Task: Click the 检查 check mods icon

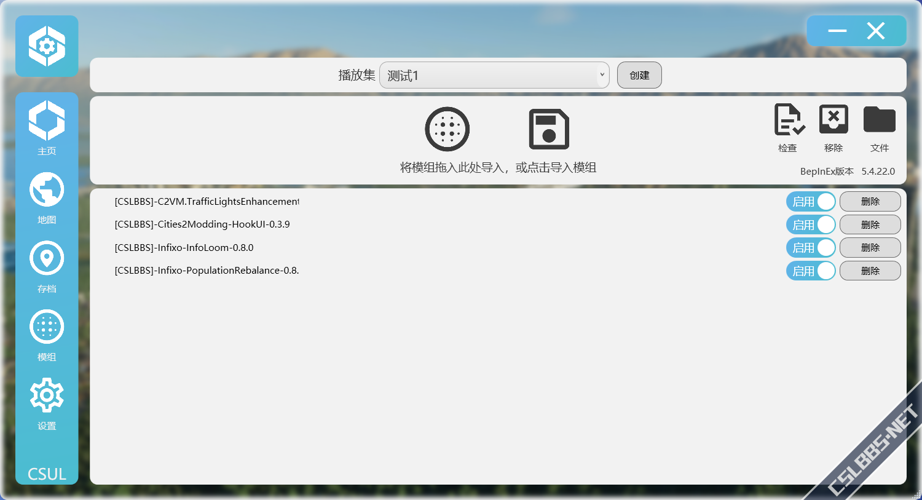Action: (x=788, y=126)
